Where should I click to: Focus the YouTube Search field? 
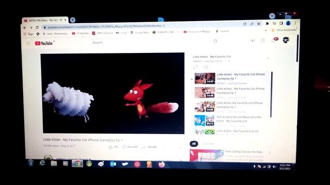[152, 42]
